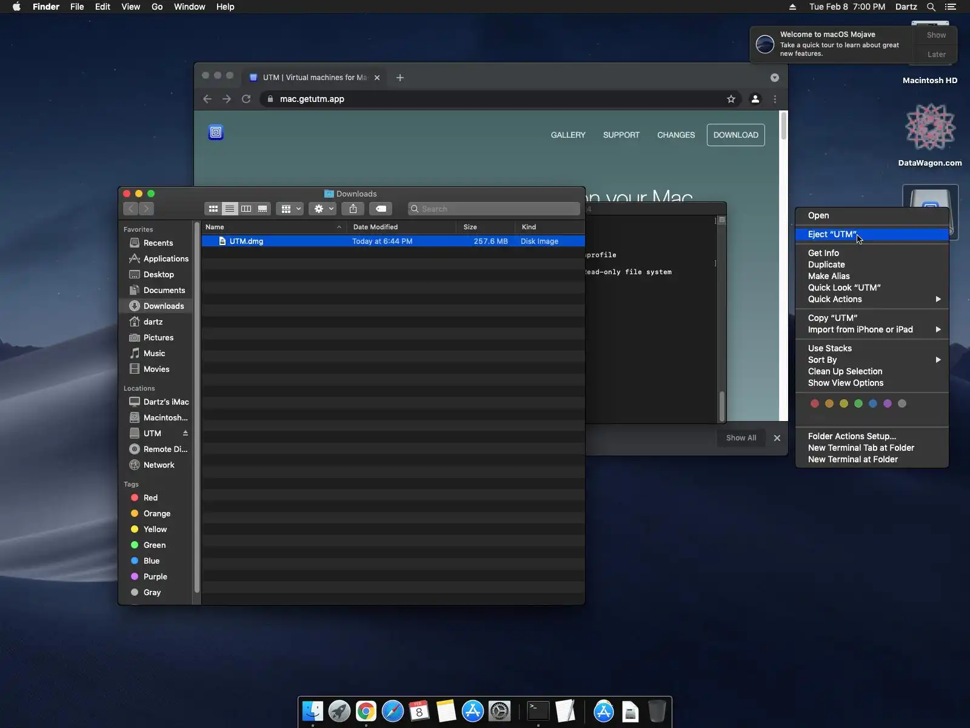The image size is (970, 728).
Task: Open GALLERY link on UTM website
Action: point(568,135)
